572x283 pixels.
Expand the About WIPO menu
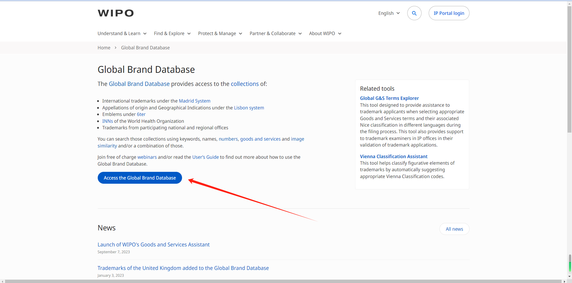(x=325, y=33)
